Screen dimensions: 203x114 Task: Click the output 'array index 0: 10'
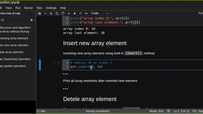point(79,29)
